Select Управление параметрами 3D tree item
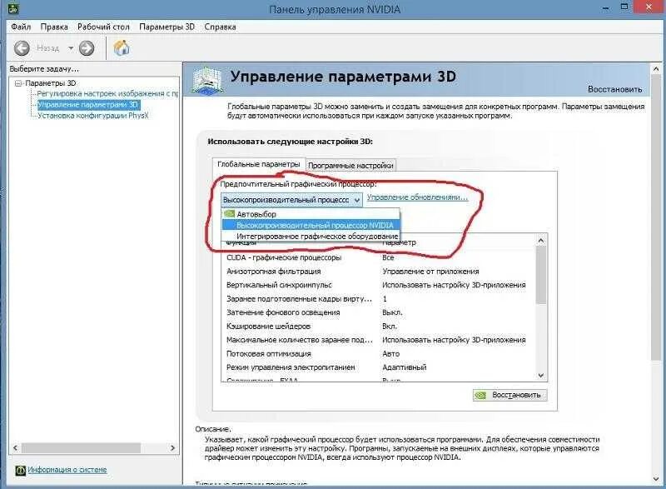 [88, 104]
